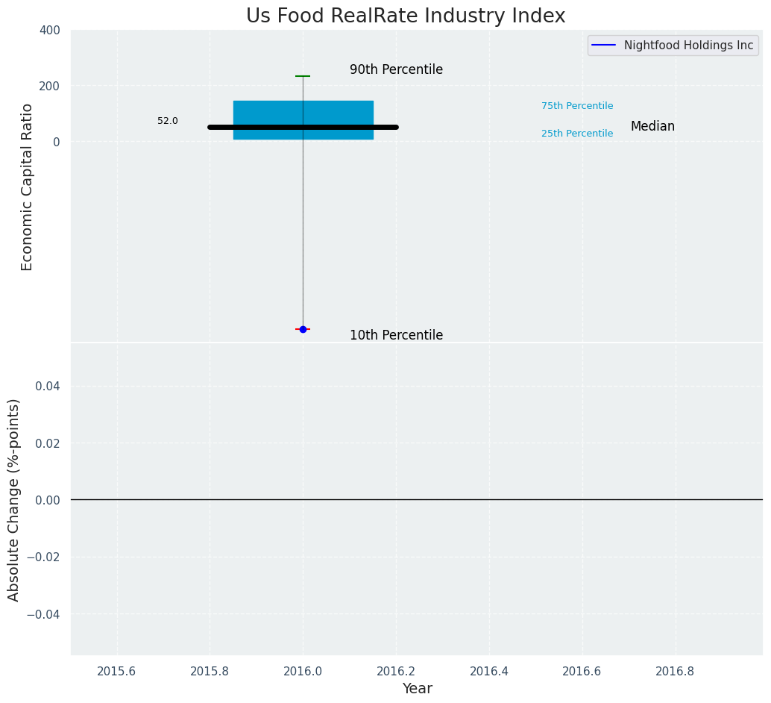
Task: Click the Median annotation text
Action: coord(652,127)
